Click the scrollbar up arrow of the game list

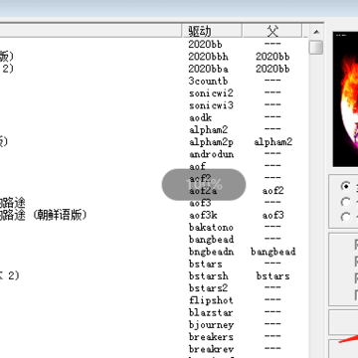(x=316, y=32)
